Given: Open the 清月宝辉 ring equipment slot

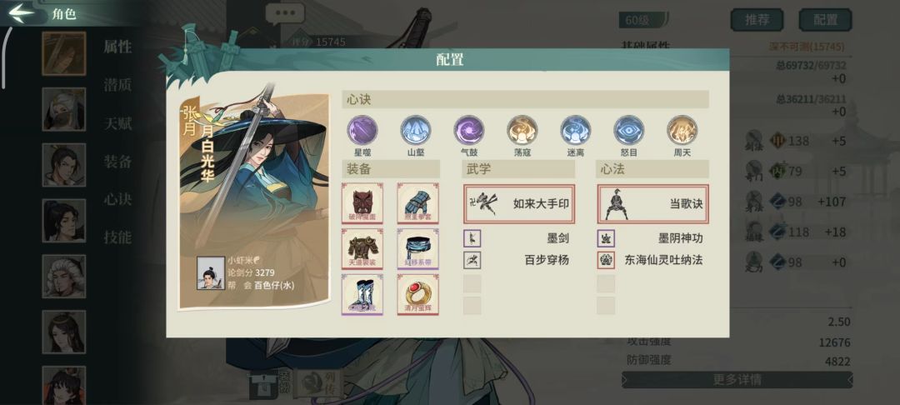Looking at the screenshot, I should tap(417, 294).
